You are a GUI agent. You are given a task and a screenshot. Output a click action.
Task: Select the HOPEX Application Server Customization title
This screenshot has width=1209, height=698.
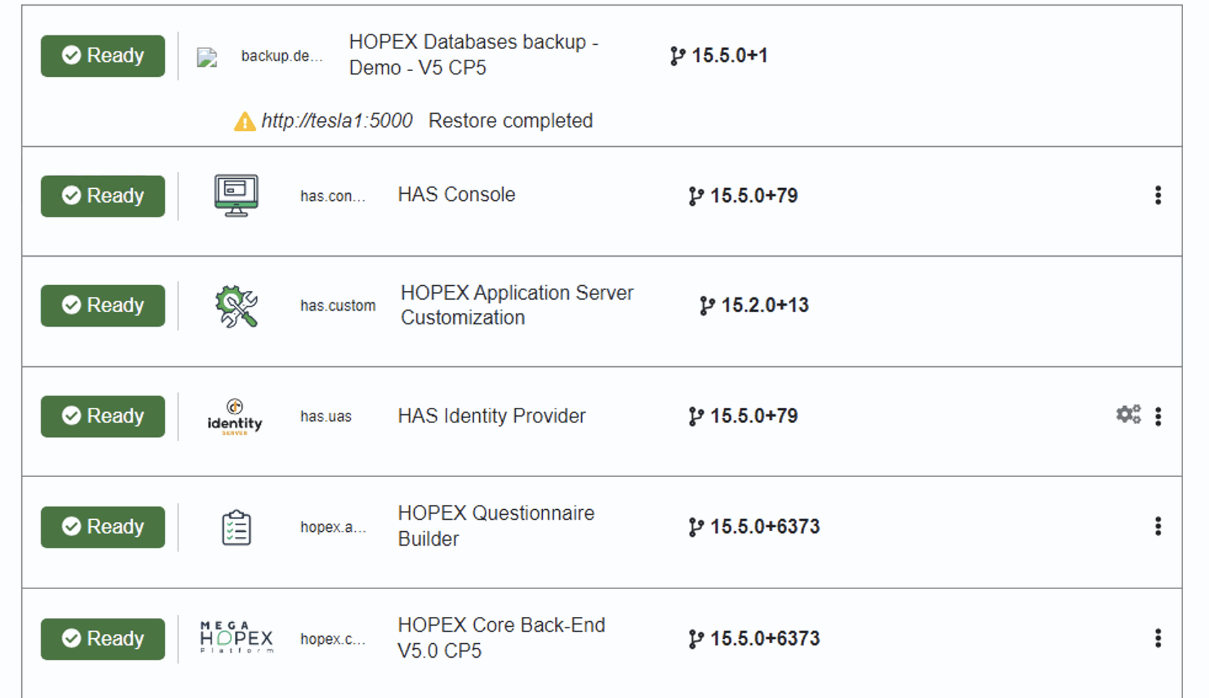517,305
